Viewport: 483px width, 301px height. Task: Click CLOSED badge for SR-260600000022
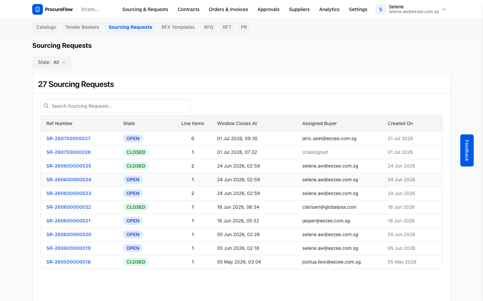136,207
